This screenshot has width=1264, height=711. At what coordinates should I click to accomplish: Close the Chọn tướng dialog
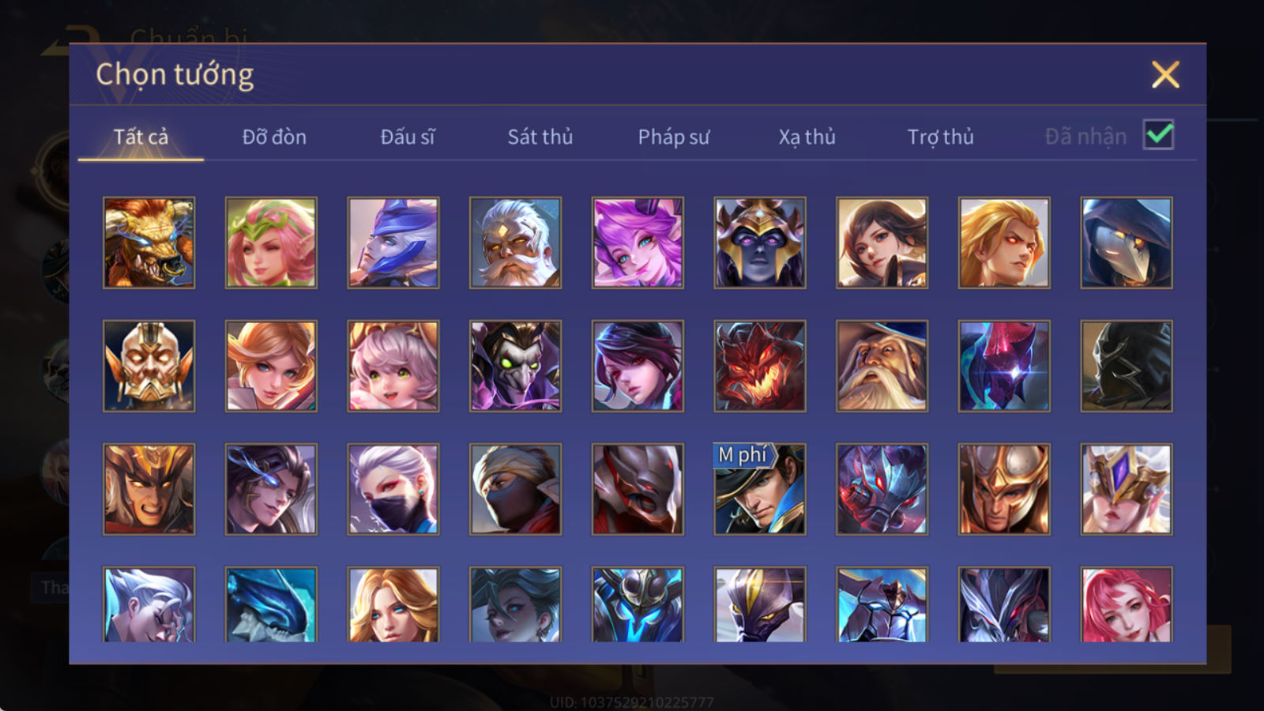1165,75
